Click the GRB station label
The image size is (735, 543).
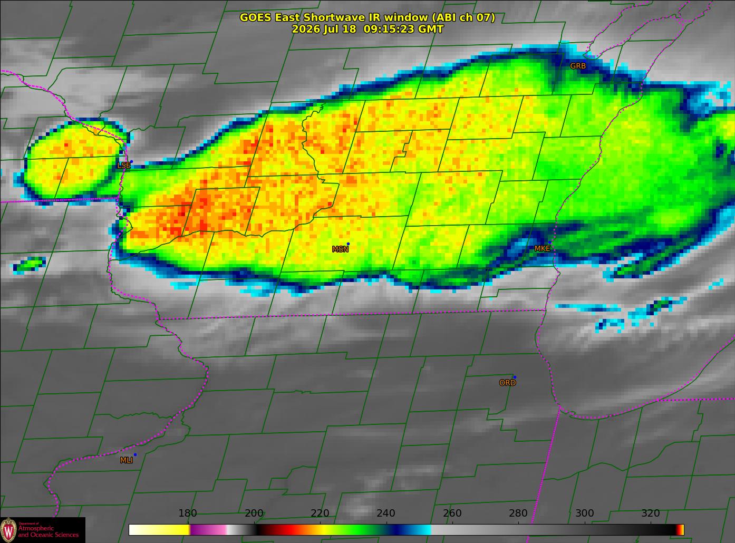click(578, 66)
